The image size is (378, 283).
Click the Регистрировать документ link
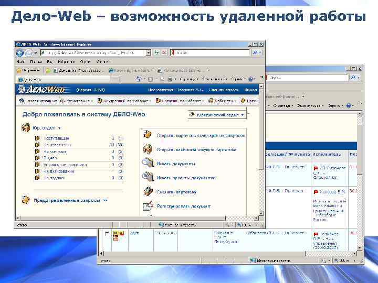coord(184,206)
